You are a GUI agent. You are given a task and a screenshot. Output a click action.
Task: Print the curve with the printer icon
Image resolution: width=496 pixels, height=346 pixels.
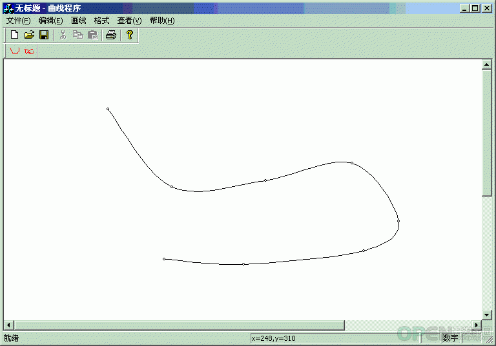tap(111, 35)
